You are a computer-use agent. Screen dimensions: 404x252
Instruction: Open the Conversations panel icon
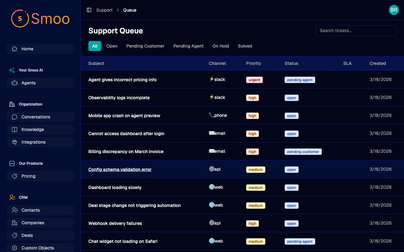point(14,117)
